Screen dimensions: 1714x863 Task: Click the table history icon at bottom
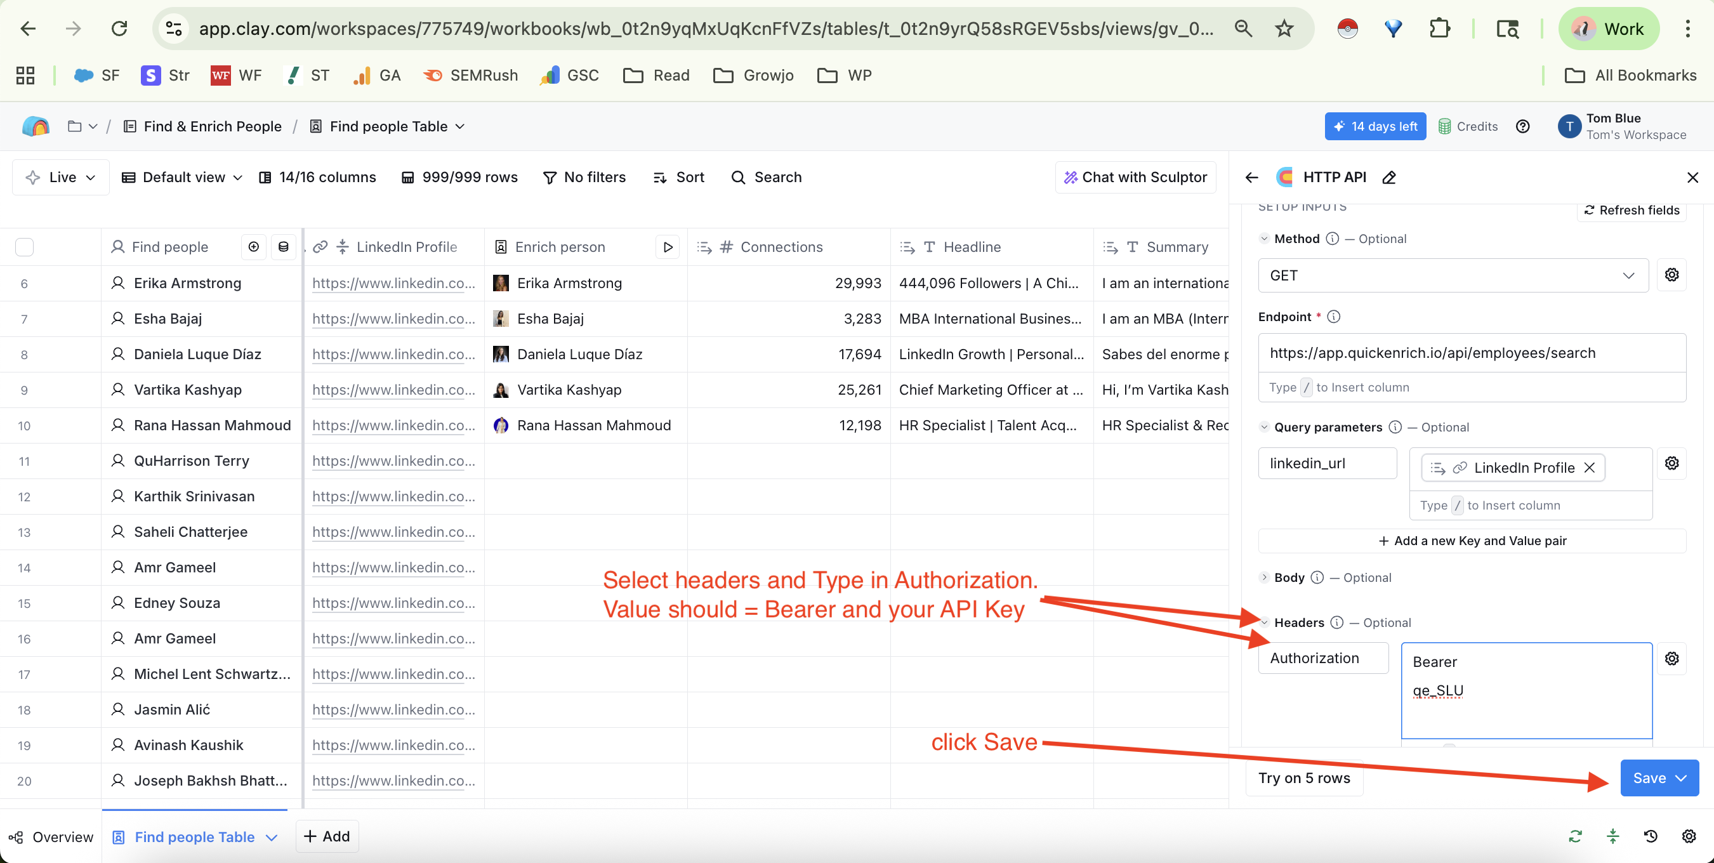pyautogui.click(x=1650, y=836)
